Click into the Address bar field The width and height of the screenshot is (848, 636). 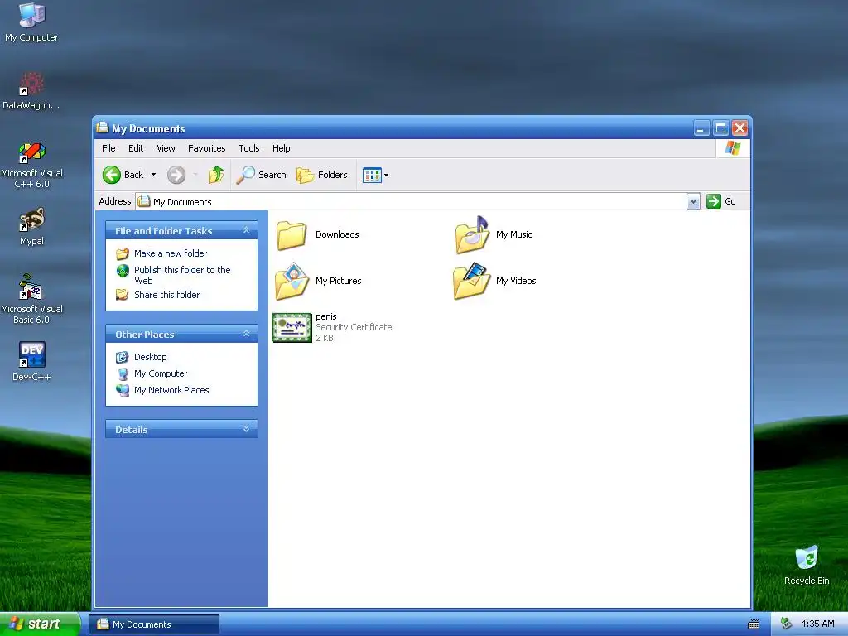pyautogui.click(x=411, y=201)
